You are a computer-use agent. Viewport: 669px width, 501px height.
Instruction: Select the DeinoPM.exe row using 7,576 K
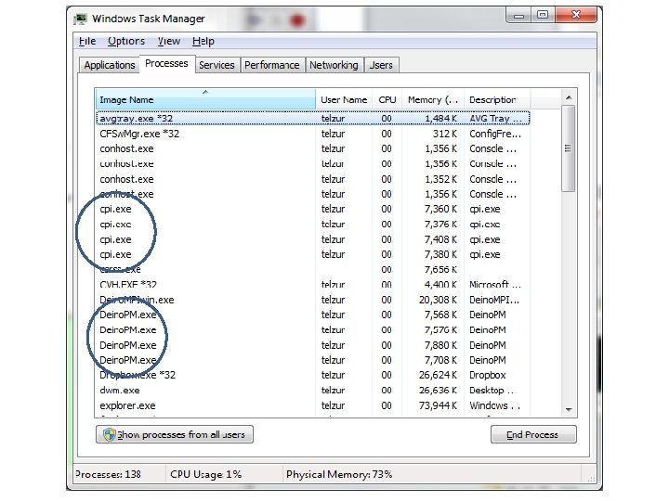(x=313, y=330)
